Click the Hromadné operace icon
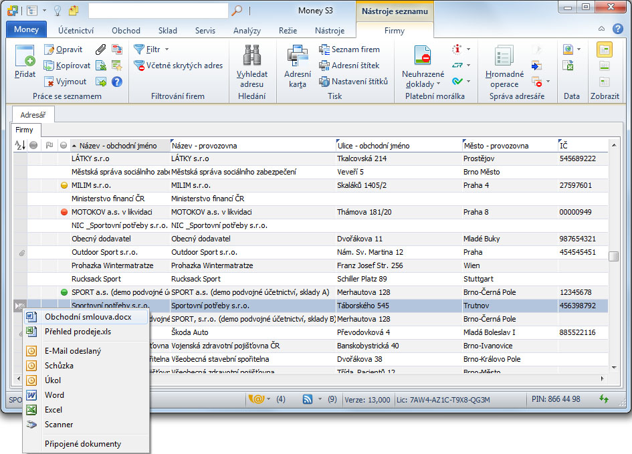 click(x=504, y=55)
